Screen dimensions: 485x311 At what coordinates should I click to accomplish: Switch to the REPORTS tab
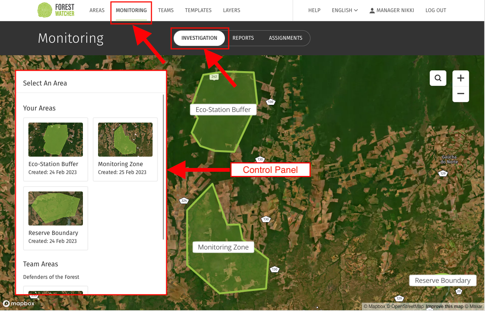[243, 38]
